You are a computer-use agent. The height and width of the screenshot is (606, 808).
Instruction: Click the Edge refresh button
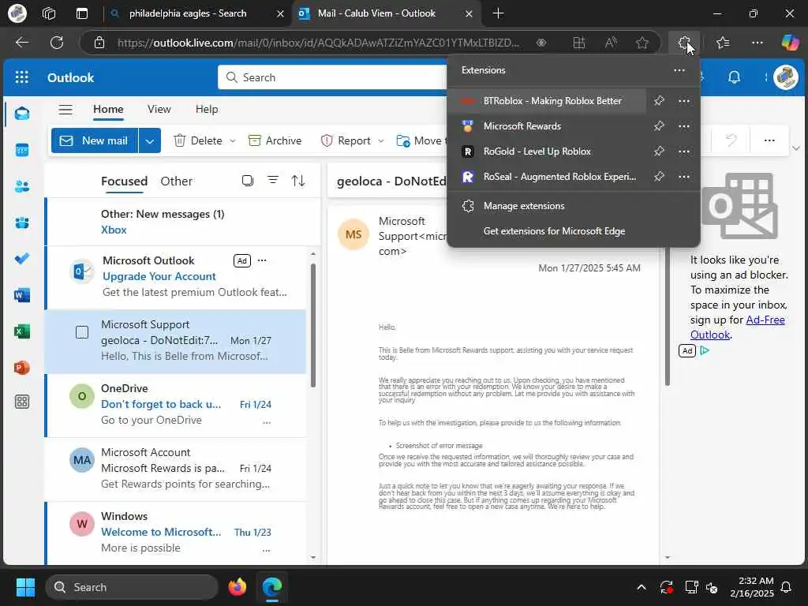coord(57,43)
